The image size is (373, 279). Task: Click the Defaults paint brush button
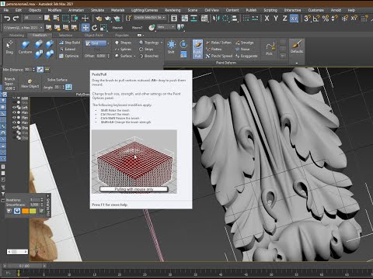(x=296, y=46)
